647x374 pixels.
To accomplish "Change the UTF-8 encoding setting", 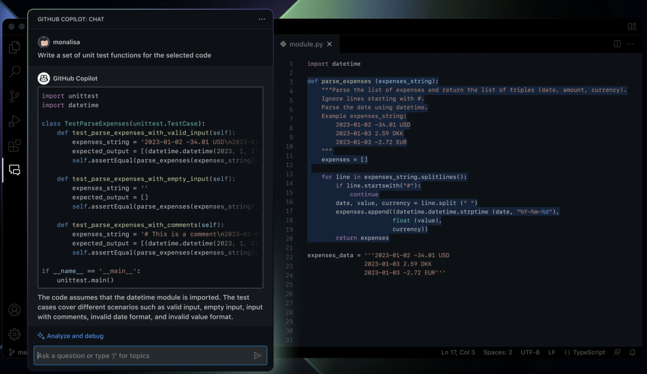I will tap(530, 352).
